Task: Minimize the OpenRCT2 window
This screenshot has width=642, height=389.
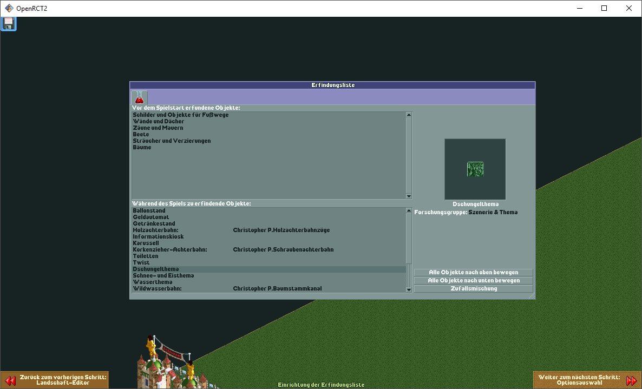Action: [x=579, y=8]
